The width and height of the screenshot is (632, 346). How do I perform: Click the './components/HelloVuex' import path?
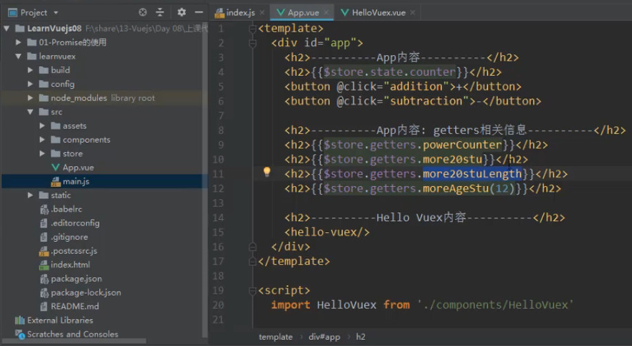496,305
